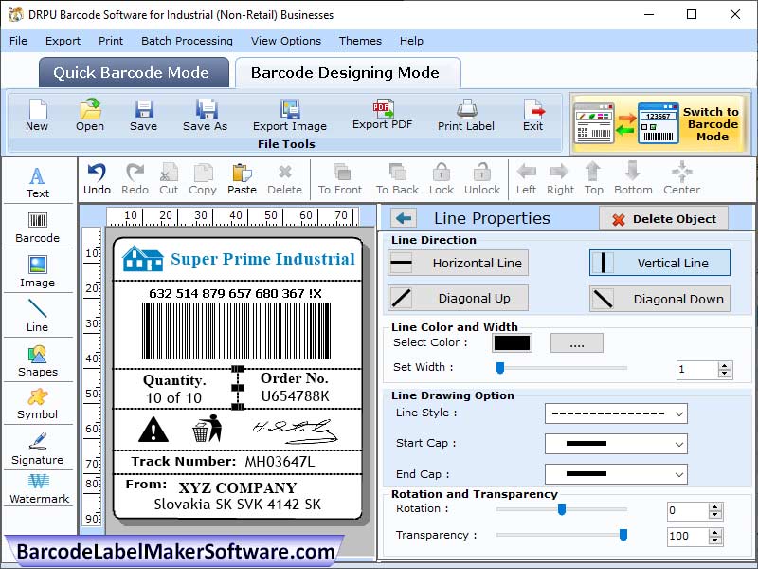The height and width of the screenshot is (569, 758).
Task: Select the Signature tool in the sidebar
Action: 38,449
